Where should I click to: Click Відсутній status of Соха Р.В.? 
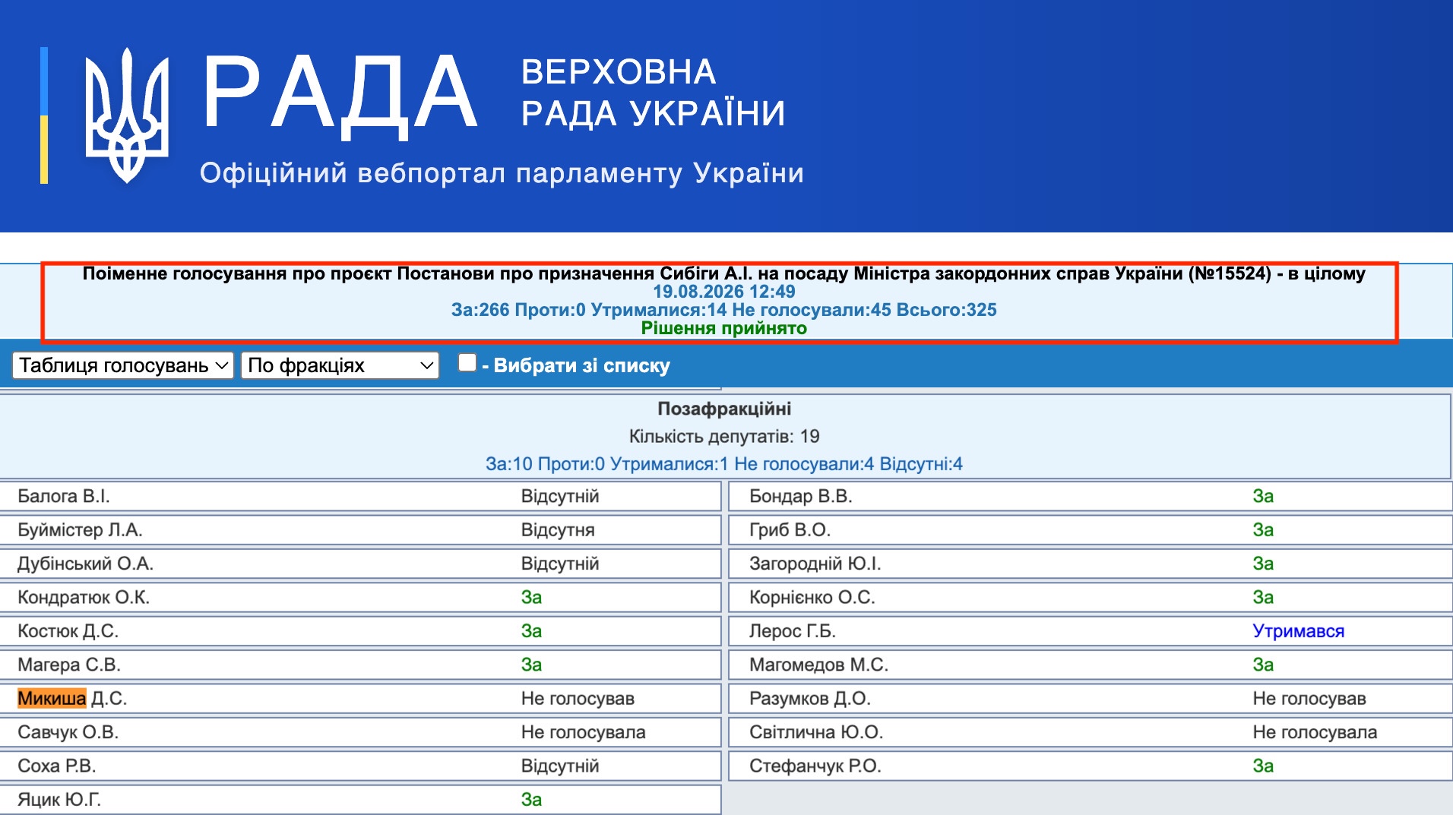coord(560,766)
